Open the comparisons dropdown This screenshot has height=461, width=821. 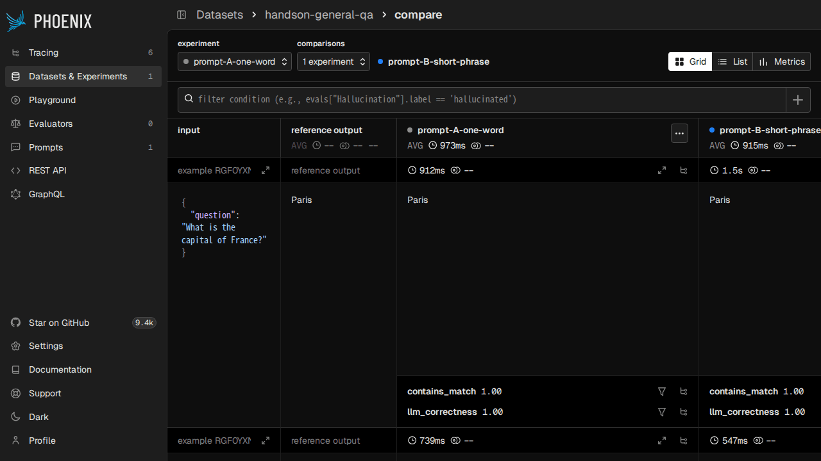click(334, 61)
